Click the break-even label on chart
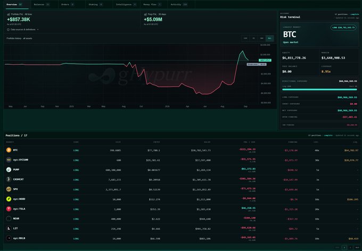Screen dimensions: 362x251 pyautogui.click(x=257, y=64)
